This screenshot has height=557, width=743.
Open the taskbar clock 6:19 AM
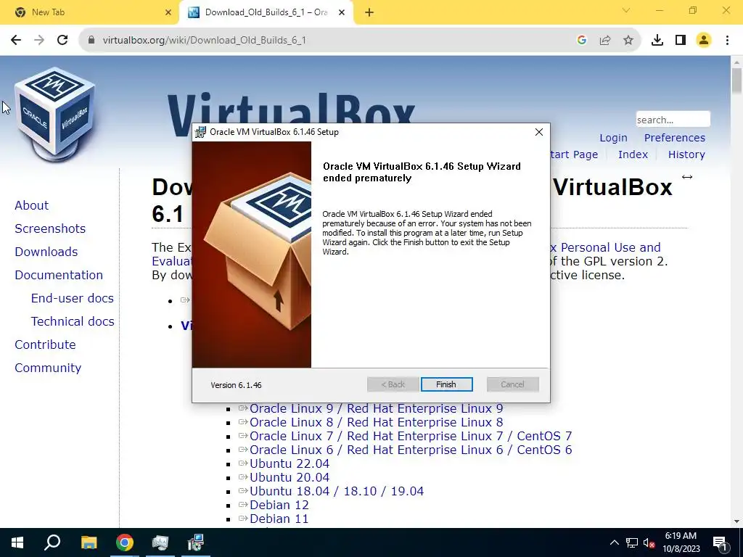point(681,542)
